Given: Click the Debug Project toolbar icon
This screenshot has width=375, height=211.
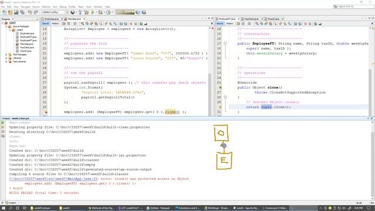Looking at the screenshot, I should click(100, 12).
